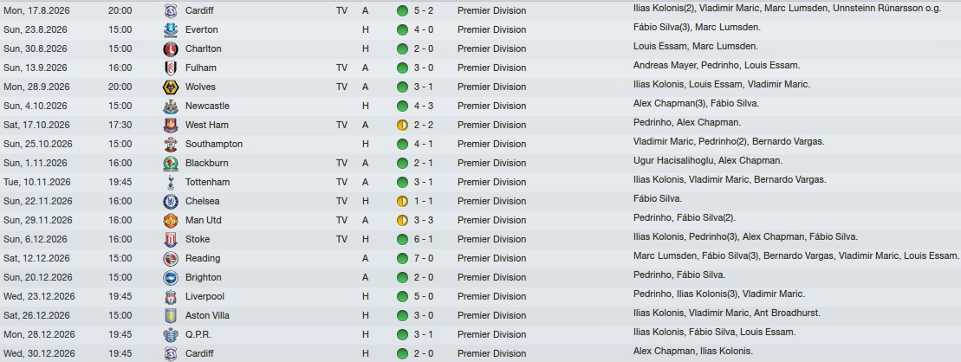Click the green win indicator for Reading match
Screen dimensions: 961x362
tap(402, 258)
